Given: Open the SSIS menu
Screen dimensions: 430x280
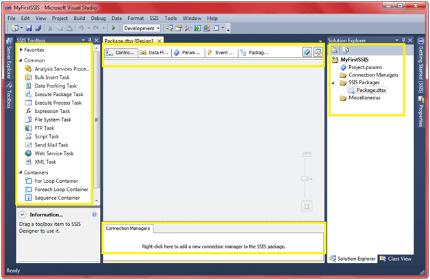Looking at the screenshot, I should [154, 18].
